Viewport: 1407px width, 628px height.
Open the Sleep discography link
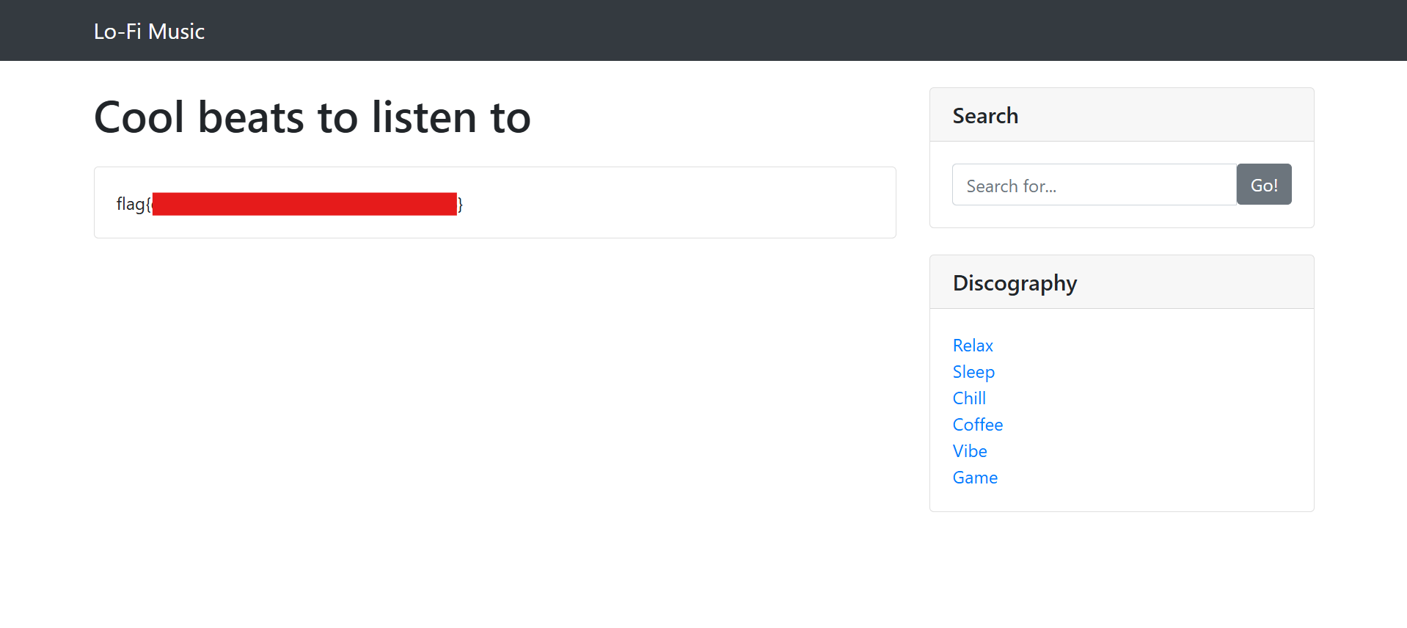973,372
